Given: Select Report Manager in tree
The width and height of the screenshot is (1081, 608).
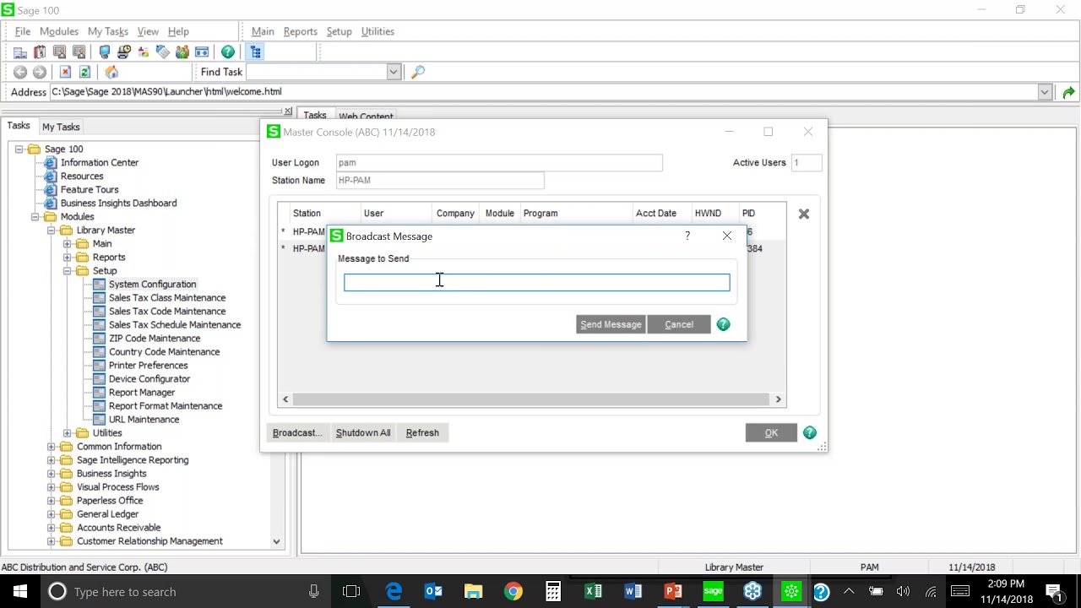Looking at the screenshot, I should coord(142,393).
